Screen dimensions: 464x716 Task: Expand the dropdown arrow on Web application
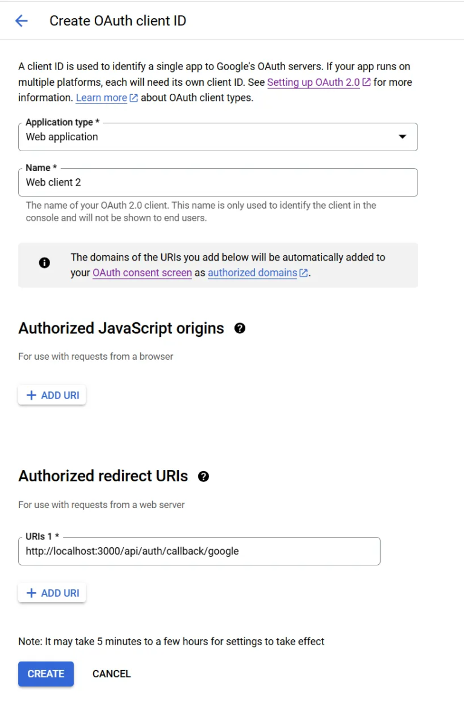402,137
